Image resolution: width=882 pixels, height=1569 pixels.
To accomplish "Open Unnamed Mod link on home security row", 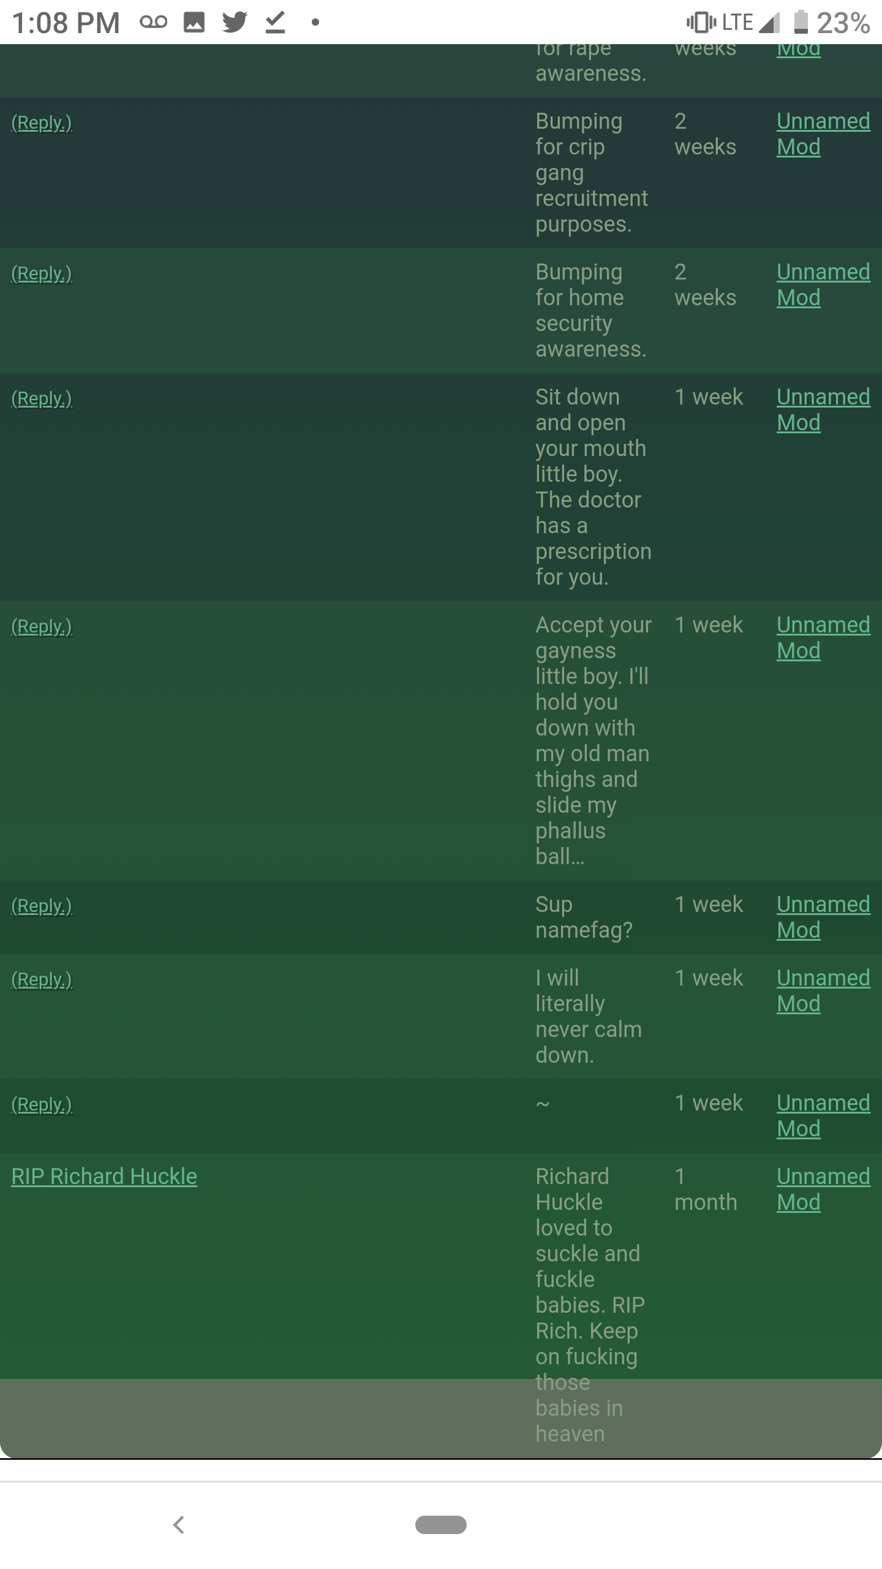I will coord(823,285).
